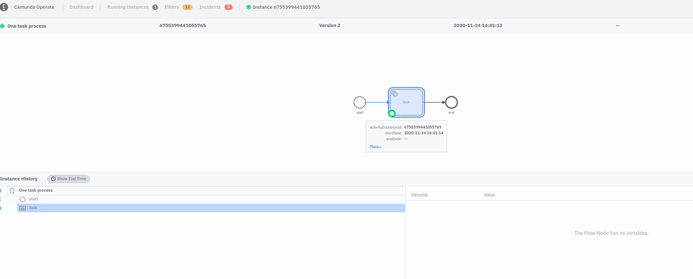Screen dimensions: 693x279
Task: Select the task service node in diagram
Action: point(406,102)
